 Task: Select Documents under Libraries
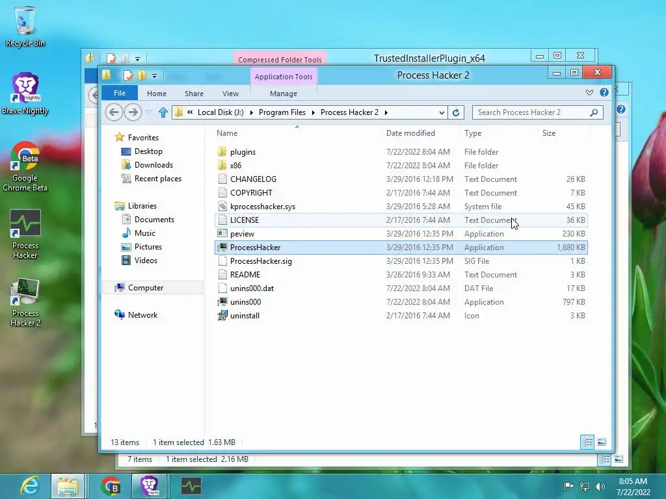coord(154,220)
